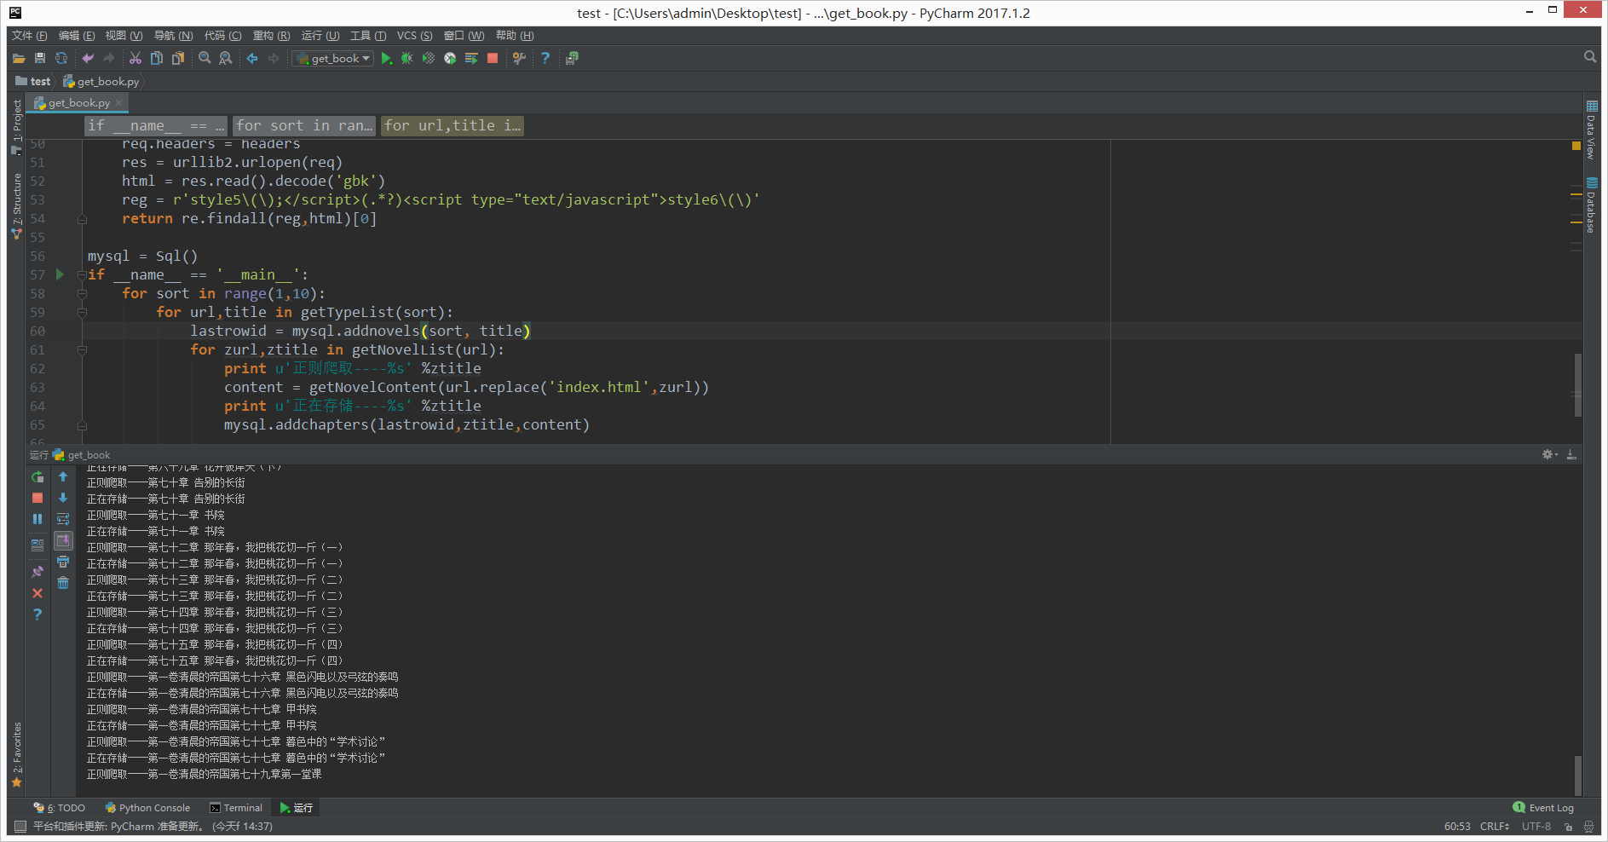Collapse the 'for sort in range' fold marker

(x=82, y=293)
